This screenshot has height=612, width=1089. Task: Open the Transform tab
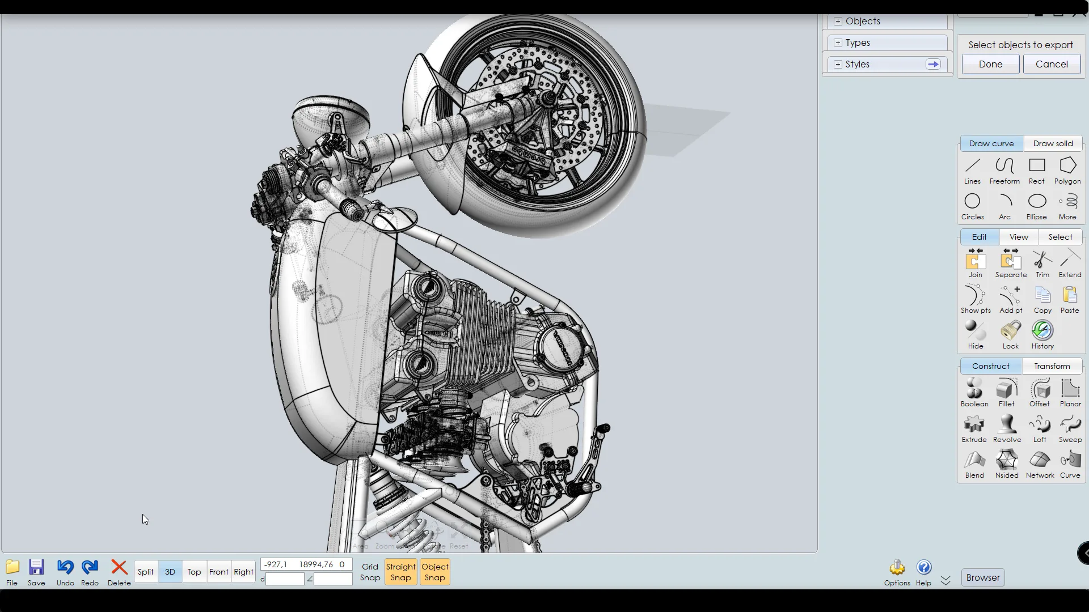[1052, 366]
